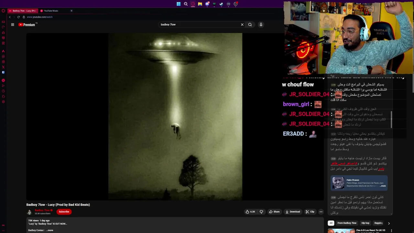Share the Lucy video
This screenshot has width=414, height=233.
pos(274,212)
